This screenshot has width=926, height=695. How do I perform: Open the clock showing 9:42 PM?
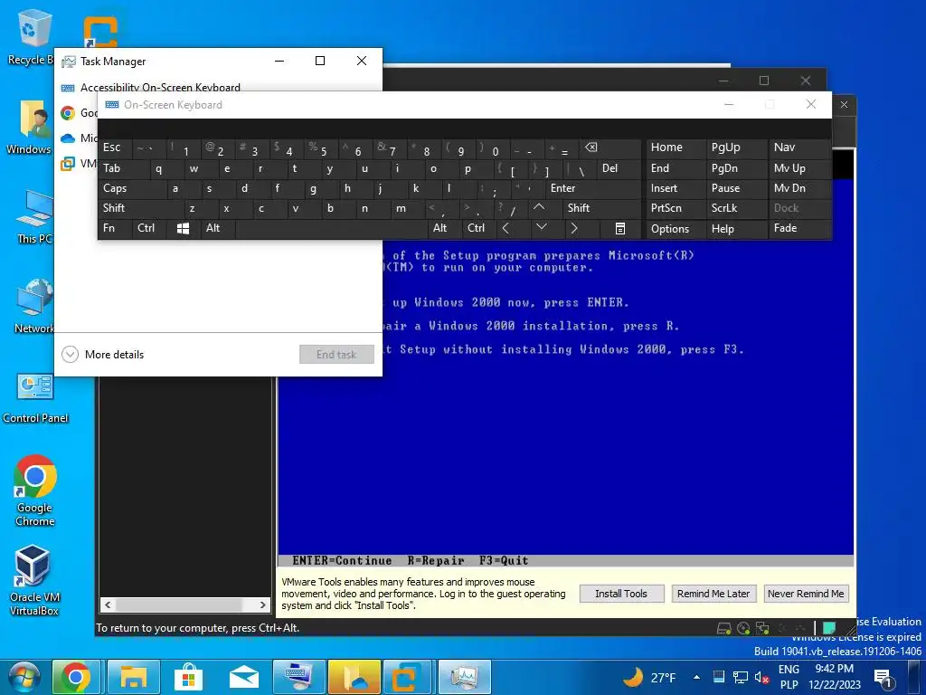point(835,677)
